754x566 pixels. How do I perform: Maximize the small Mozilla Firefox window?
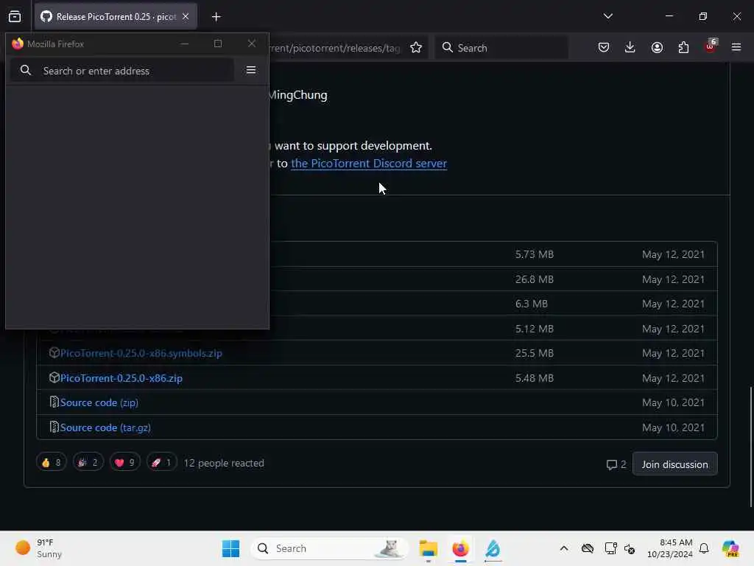218,43
